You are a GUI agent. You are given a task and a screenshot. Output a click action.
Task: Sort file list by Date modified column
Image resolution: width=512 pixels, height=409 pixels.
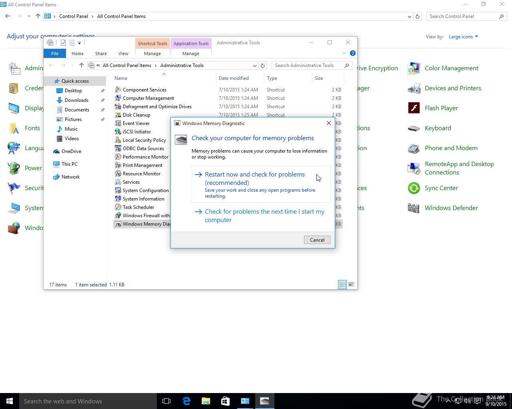click(240, 78)
